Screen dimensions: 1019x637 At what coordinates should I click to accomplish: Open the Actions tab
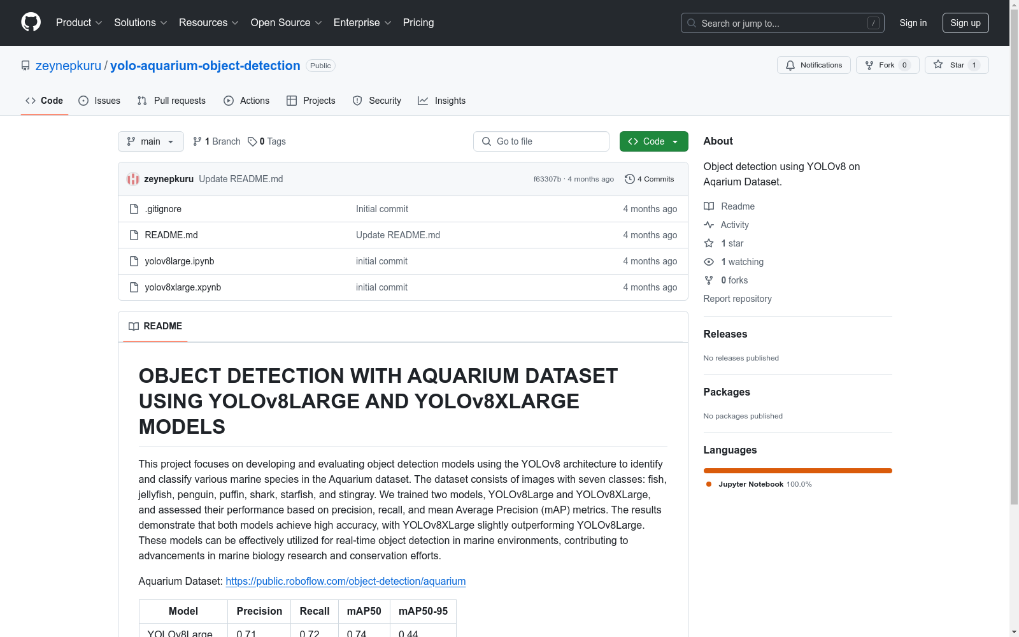(246, 101)
